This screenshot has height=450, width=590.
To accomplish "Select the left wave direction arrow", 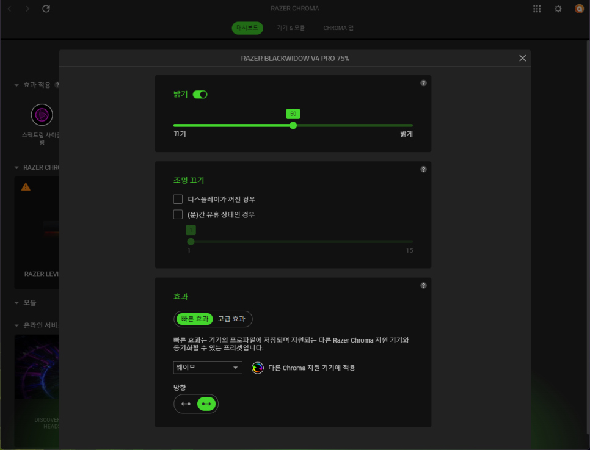I will 186,404.
